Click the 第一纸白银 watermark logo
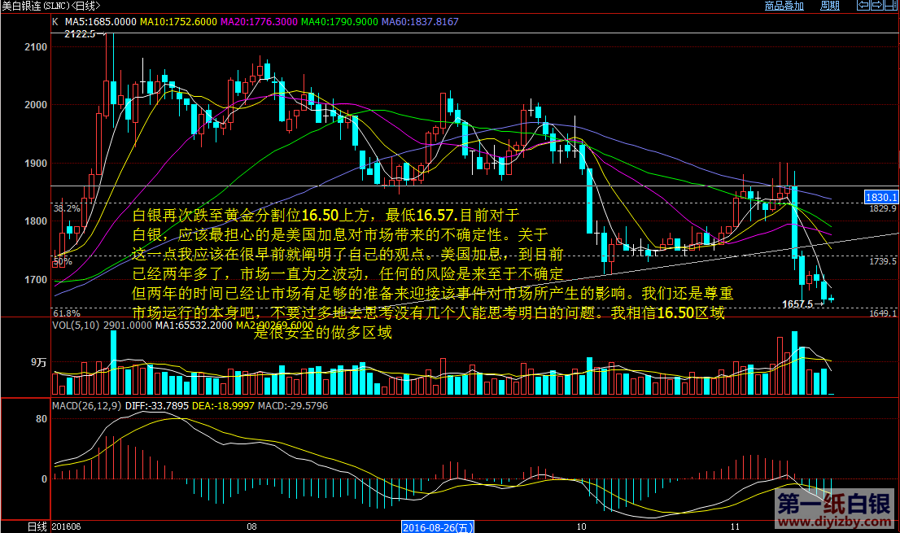Screen dimensions: 900x533 833,503
